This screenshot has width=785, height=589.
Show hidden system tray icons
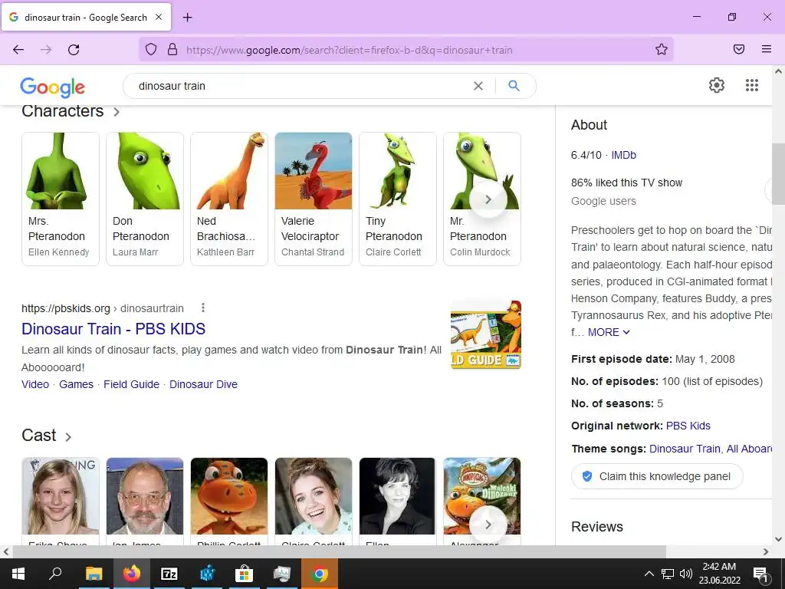coord(649,574)
